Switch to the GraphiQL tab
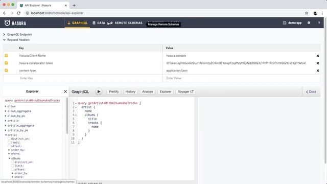The width and height of the screenshot is (327, 184). coord(77,23)
